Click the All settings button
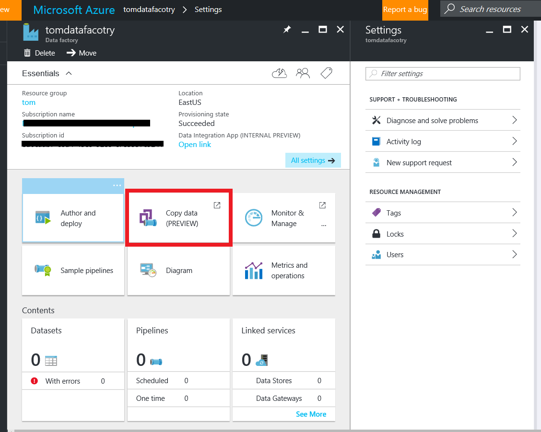The image size is (541, 432). 313,160
